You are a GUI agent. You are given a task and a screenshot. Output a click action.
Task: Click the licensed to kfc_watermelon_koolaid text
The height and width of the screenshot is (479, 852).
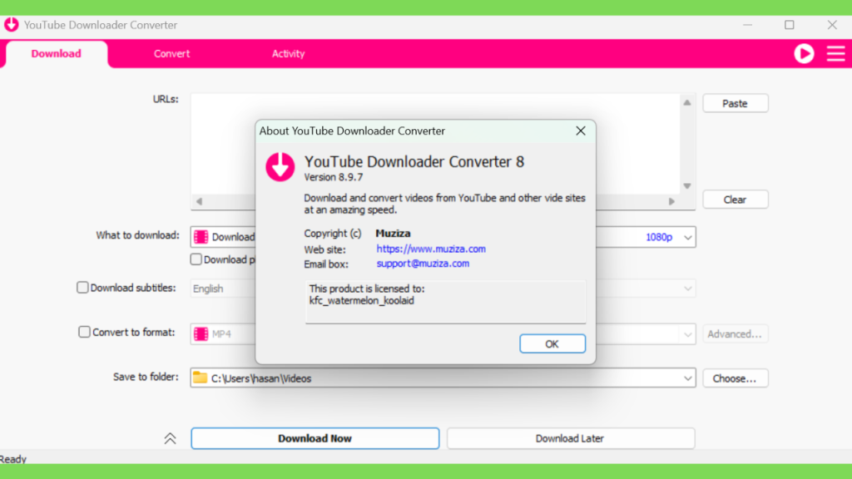click(x=362, y=300)
